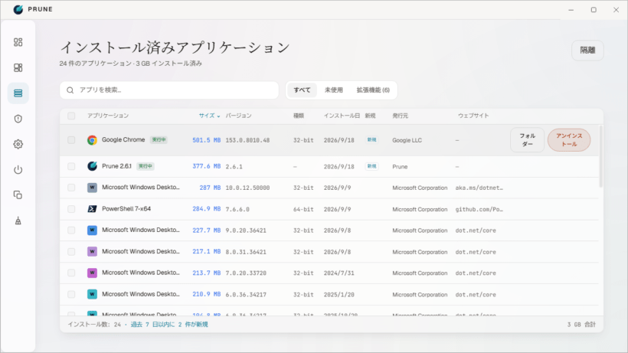Check the checkbox for 287 MB row
The height and width of the screenshot is (353, 628).
pyautogui.click(x=71, y=188)
